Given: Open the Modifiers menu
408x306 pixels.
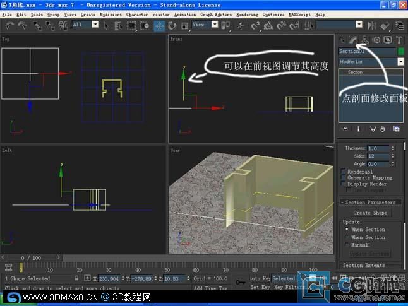Looking at the screenshot, I should pos(111,15).
